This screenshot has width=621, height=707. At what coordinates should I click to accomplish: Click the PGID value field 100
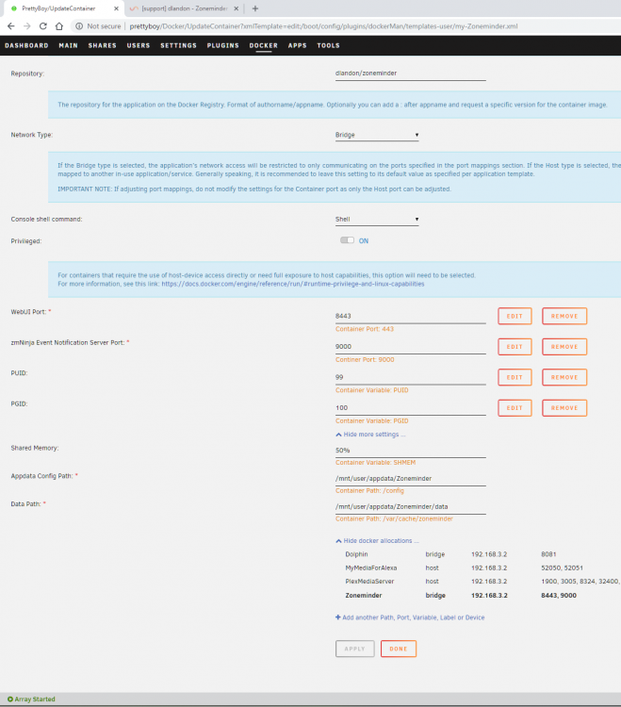tap(410, 408)
